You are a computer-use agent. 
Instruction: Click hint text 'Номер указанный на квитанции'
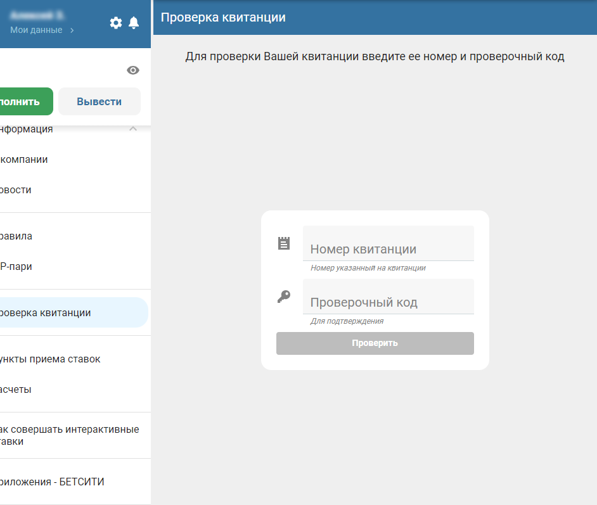[368, 268]
